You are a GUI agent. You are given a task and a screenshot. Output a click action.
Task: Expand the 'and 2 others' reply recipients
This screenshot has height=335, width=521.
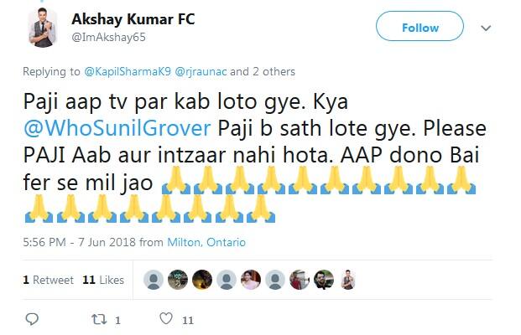pyautogui.click(x=267, y=72)
